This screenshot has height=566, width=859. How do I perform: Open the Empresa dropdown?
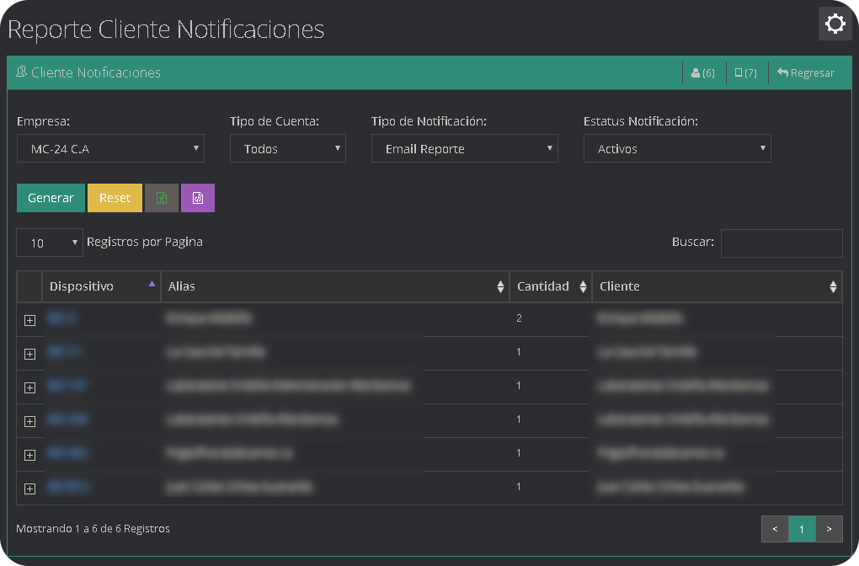pyautogui.click(x=110, y=148)
